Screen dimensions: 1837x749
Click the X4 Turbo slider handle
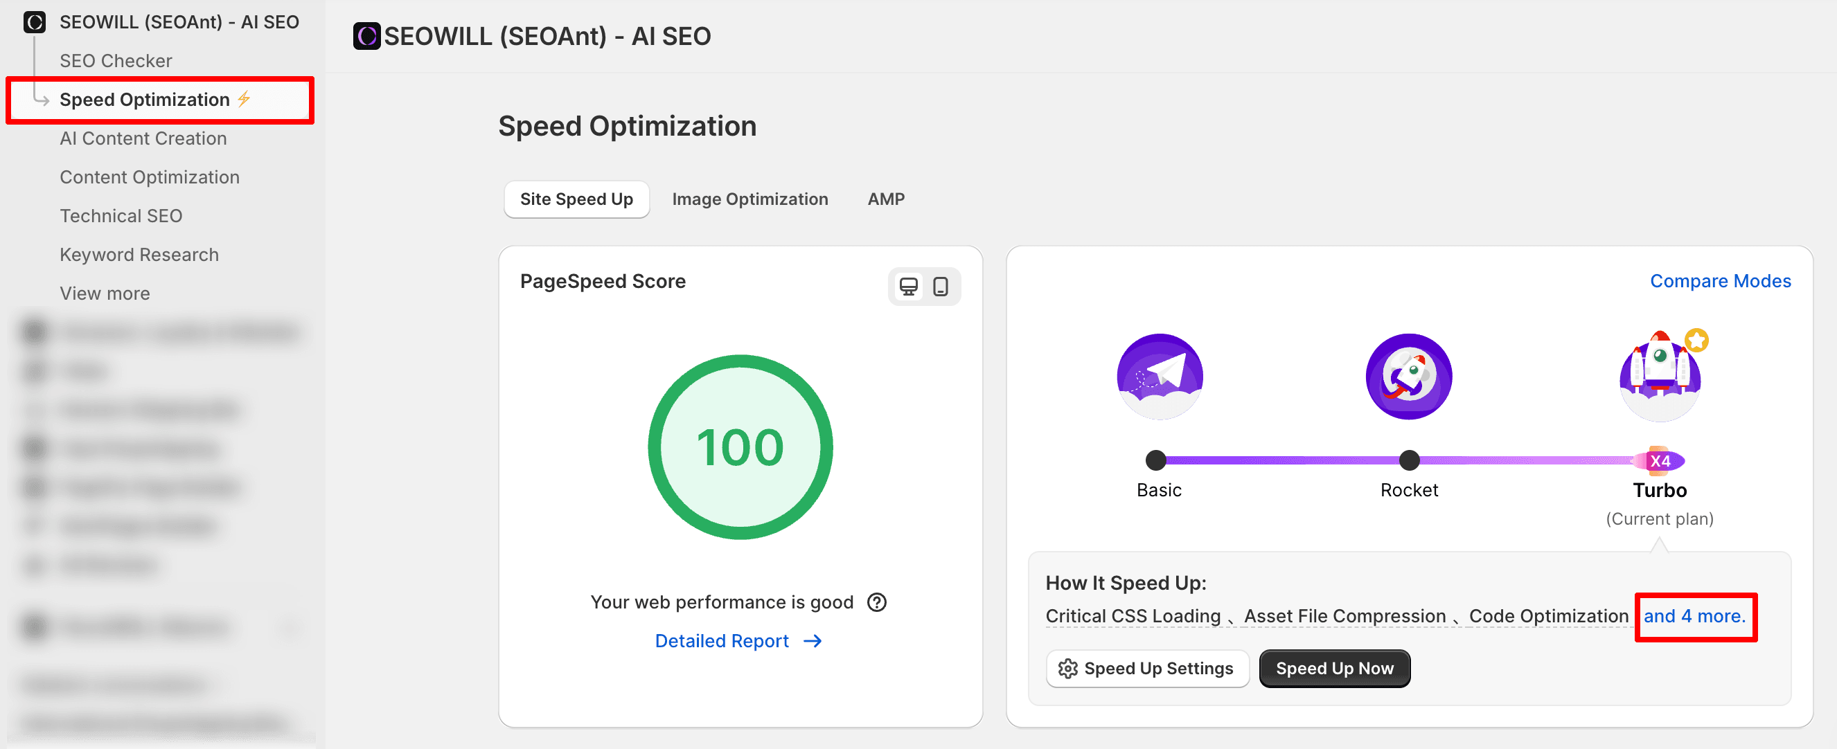pyautogui.click(x=1660, y=460)
